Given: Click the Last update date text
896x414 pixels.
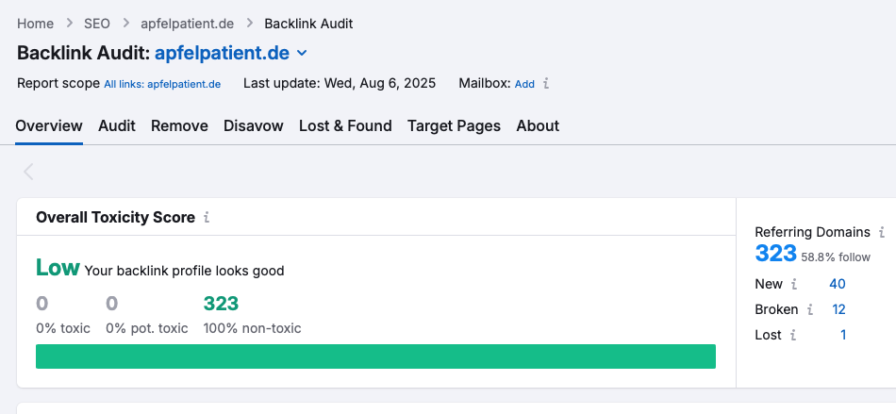Looking at the screenshot, I should [x=340, y=83].
